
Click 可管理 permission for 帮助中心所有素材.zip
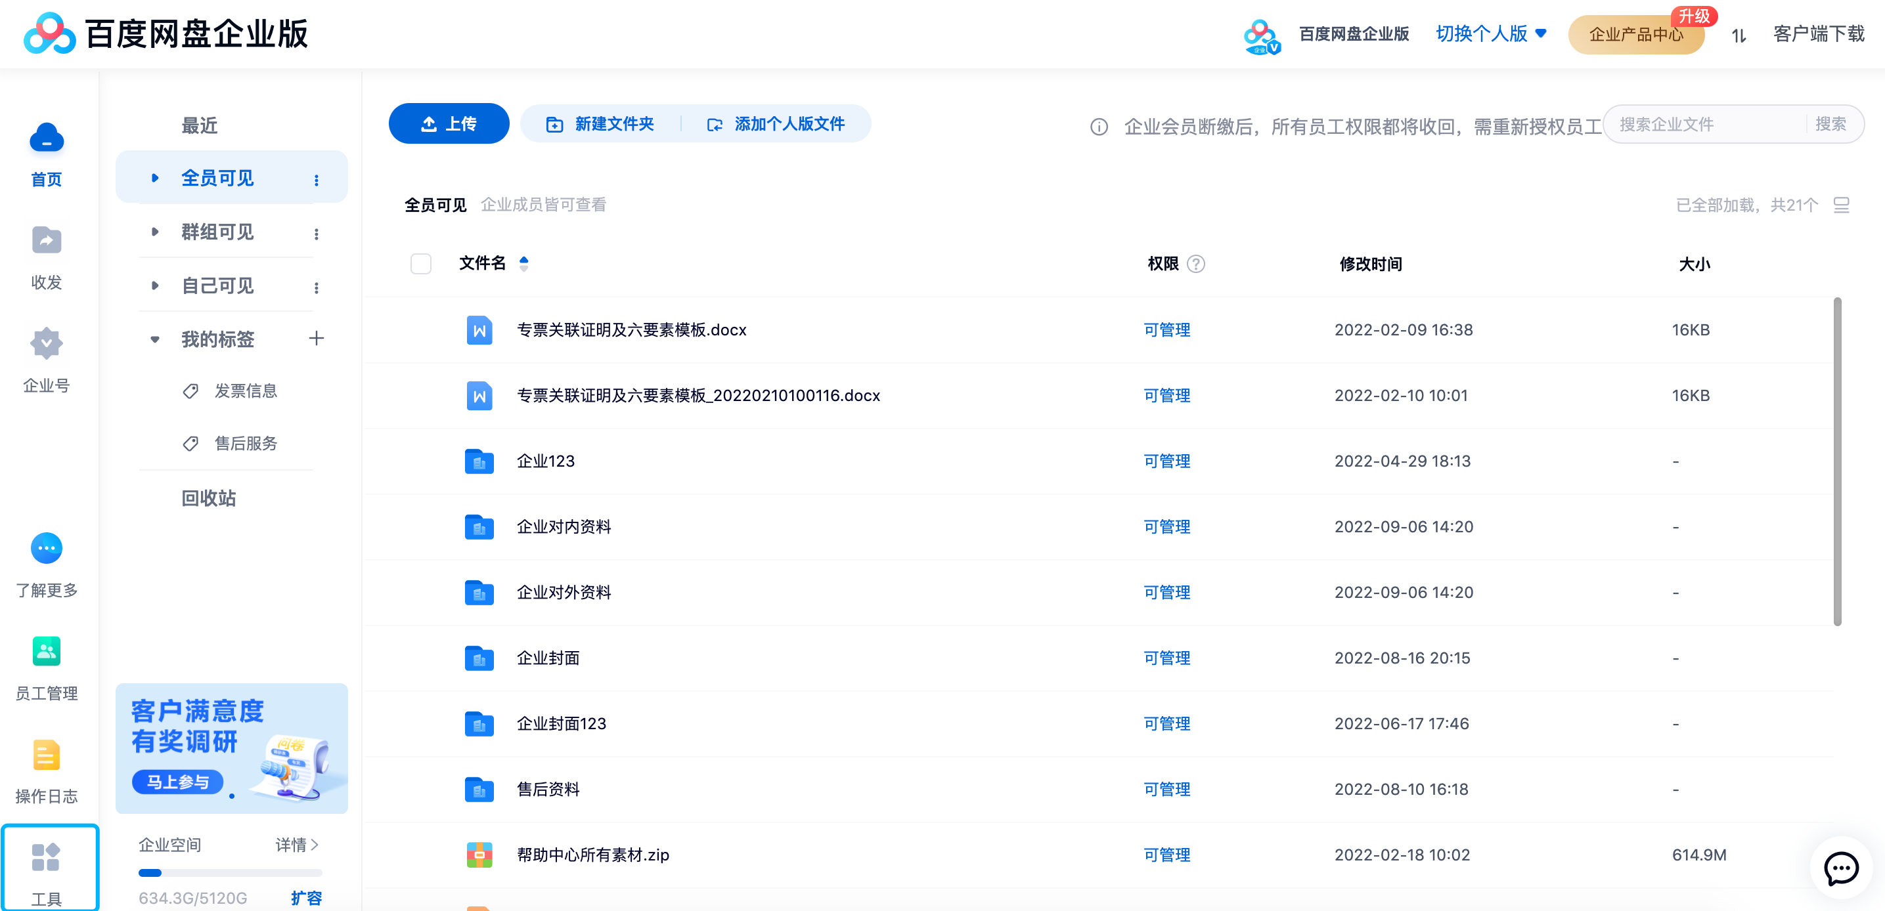[x=1166, y=855]
